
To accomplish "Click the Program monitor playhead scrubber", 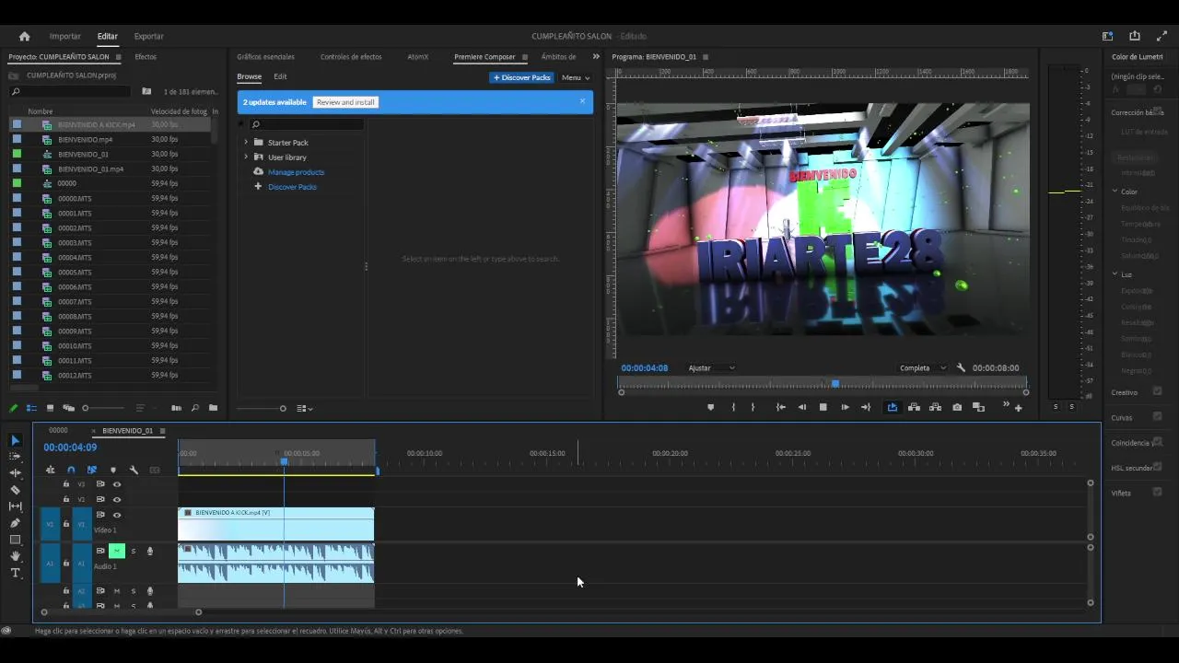I will pos(835,383).
